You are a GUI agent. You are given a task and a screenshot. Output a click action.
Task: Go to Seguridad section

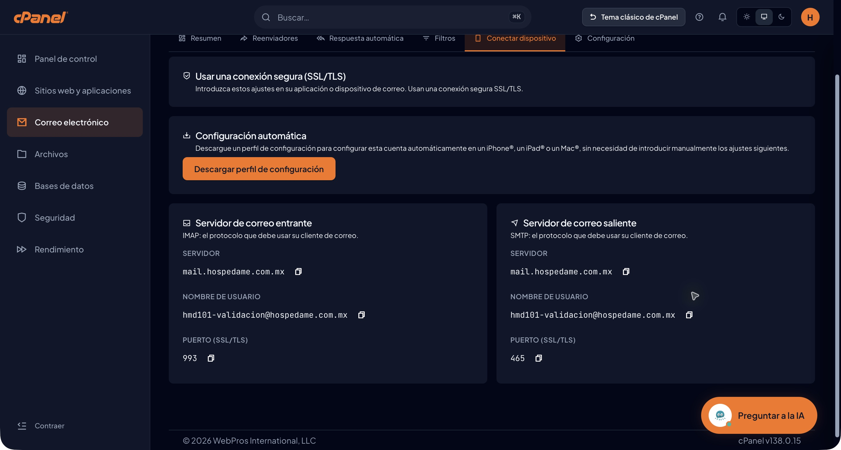tap(75, 218)
